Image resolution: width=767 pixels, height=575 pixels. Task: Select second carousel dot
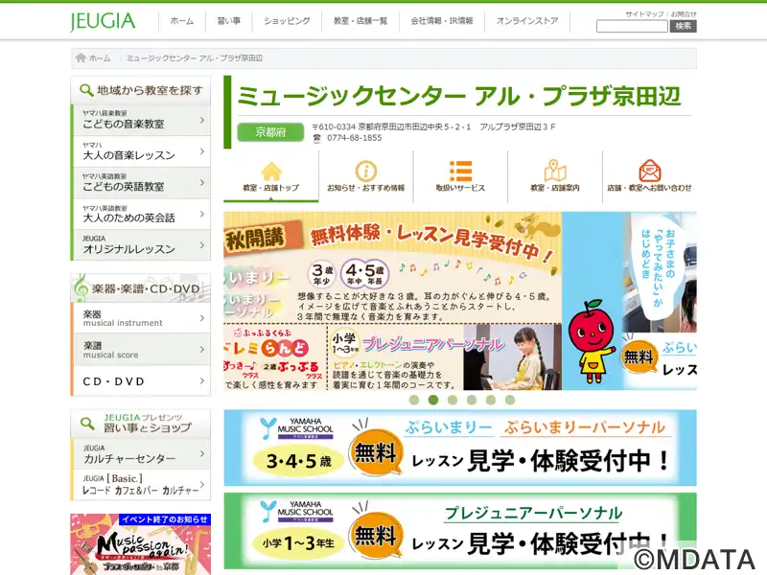(433, 400)
